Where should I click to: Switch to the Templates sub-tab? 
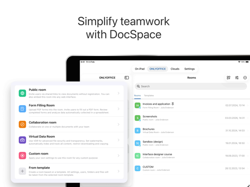pos(149,96)
